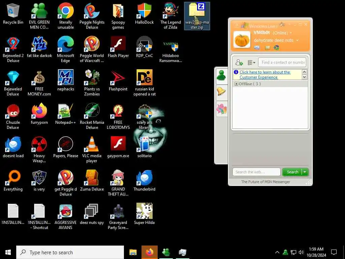The height and width of the screenshot is (259, 345).
Task: Open the contact list layout menu
Action: point(251,63)
